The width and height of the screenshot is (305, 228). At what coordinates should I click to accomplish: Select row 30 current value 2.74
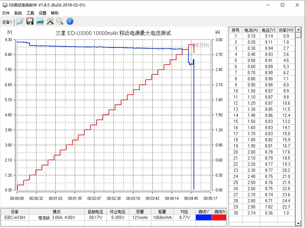pyautogui.click(x=251, y=213)
